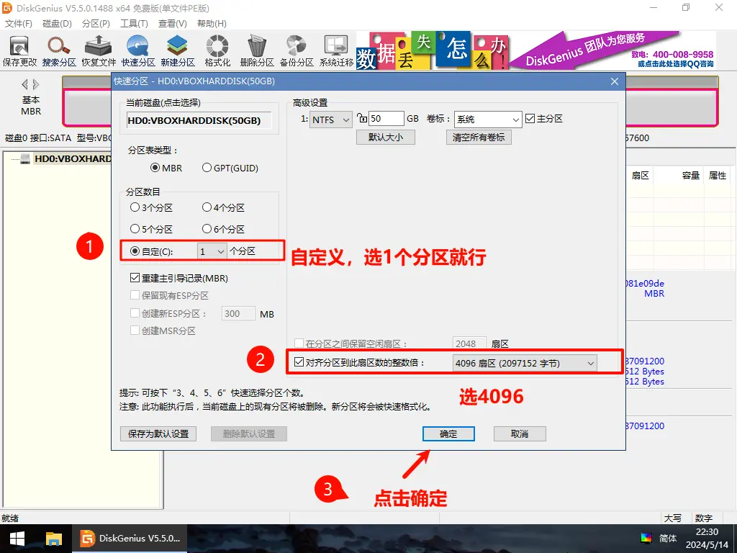Open the File (文件) menu
The width and height of the screenshot is (737, 553).
pos(19,24)
